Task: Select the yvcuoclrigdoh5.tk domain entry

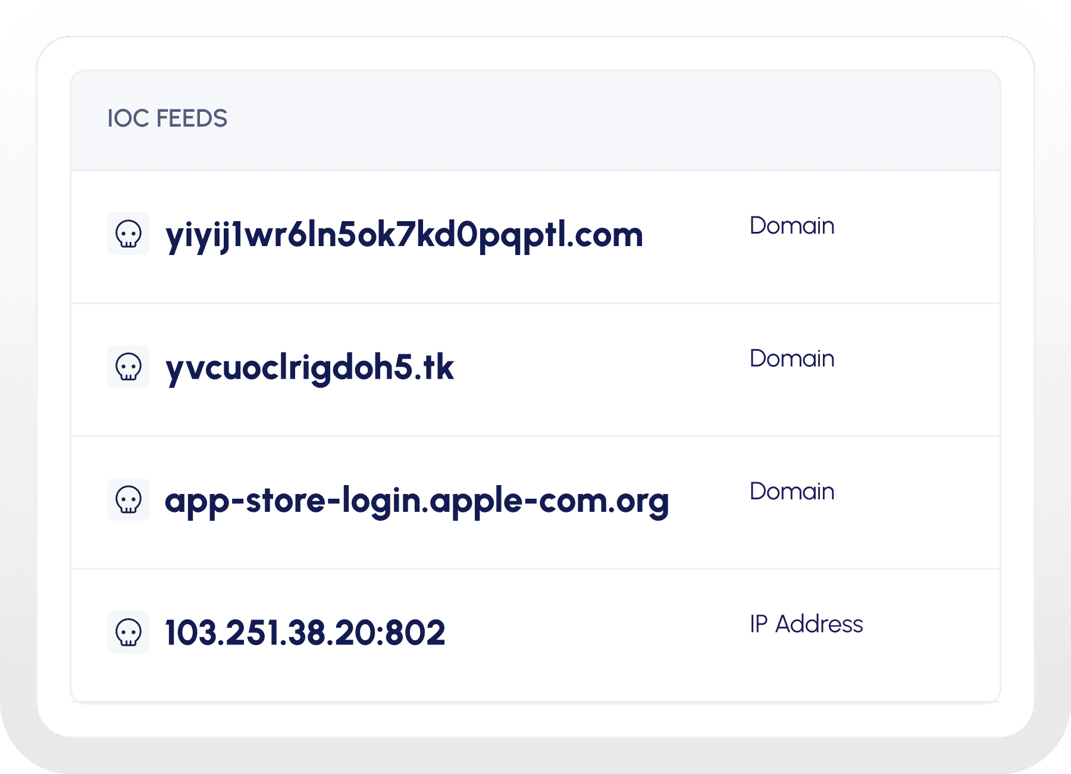Action: [309, 368]
